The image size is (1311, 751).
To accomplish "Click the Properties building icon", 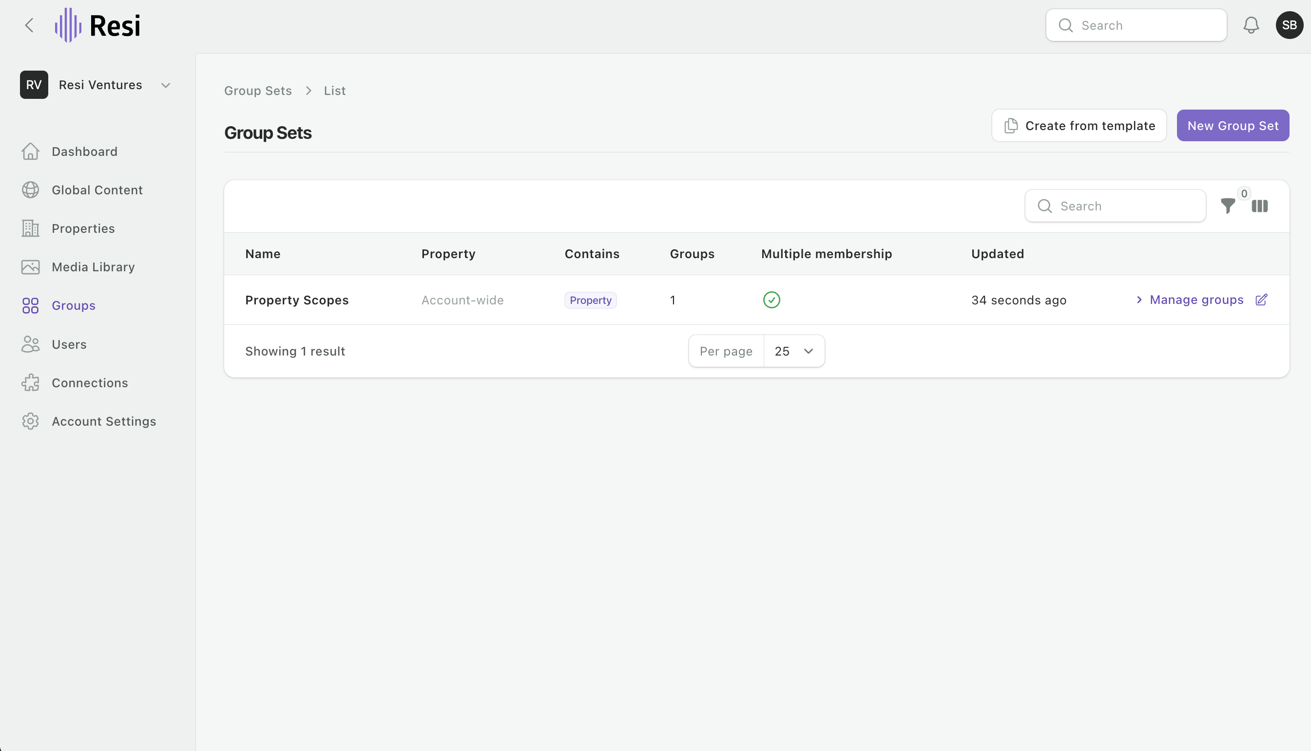I will (30, 228).
